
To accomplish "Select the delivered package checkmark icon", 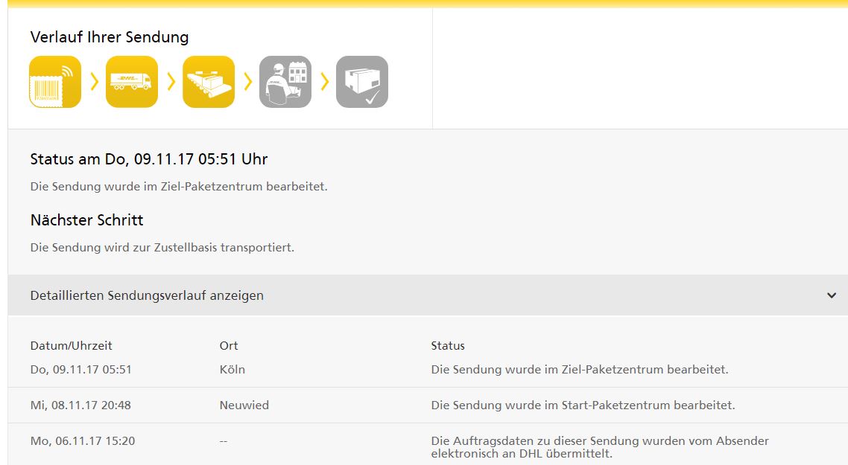I will (x=361, y=82).
